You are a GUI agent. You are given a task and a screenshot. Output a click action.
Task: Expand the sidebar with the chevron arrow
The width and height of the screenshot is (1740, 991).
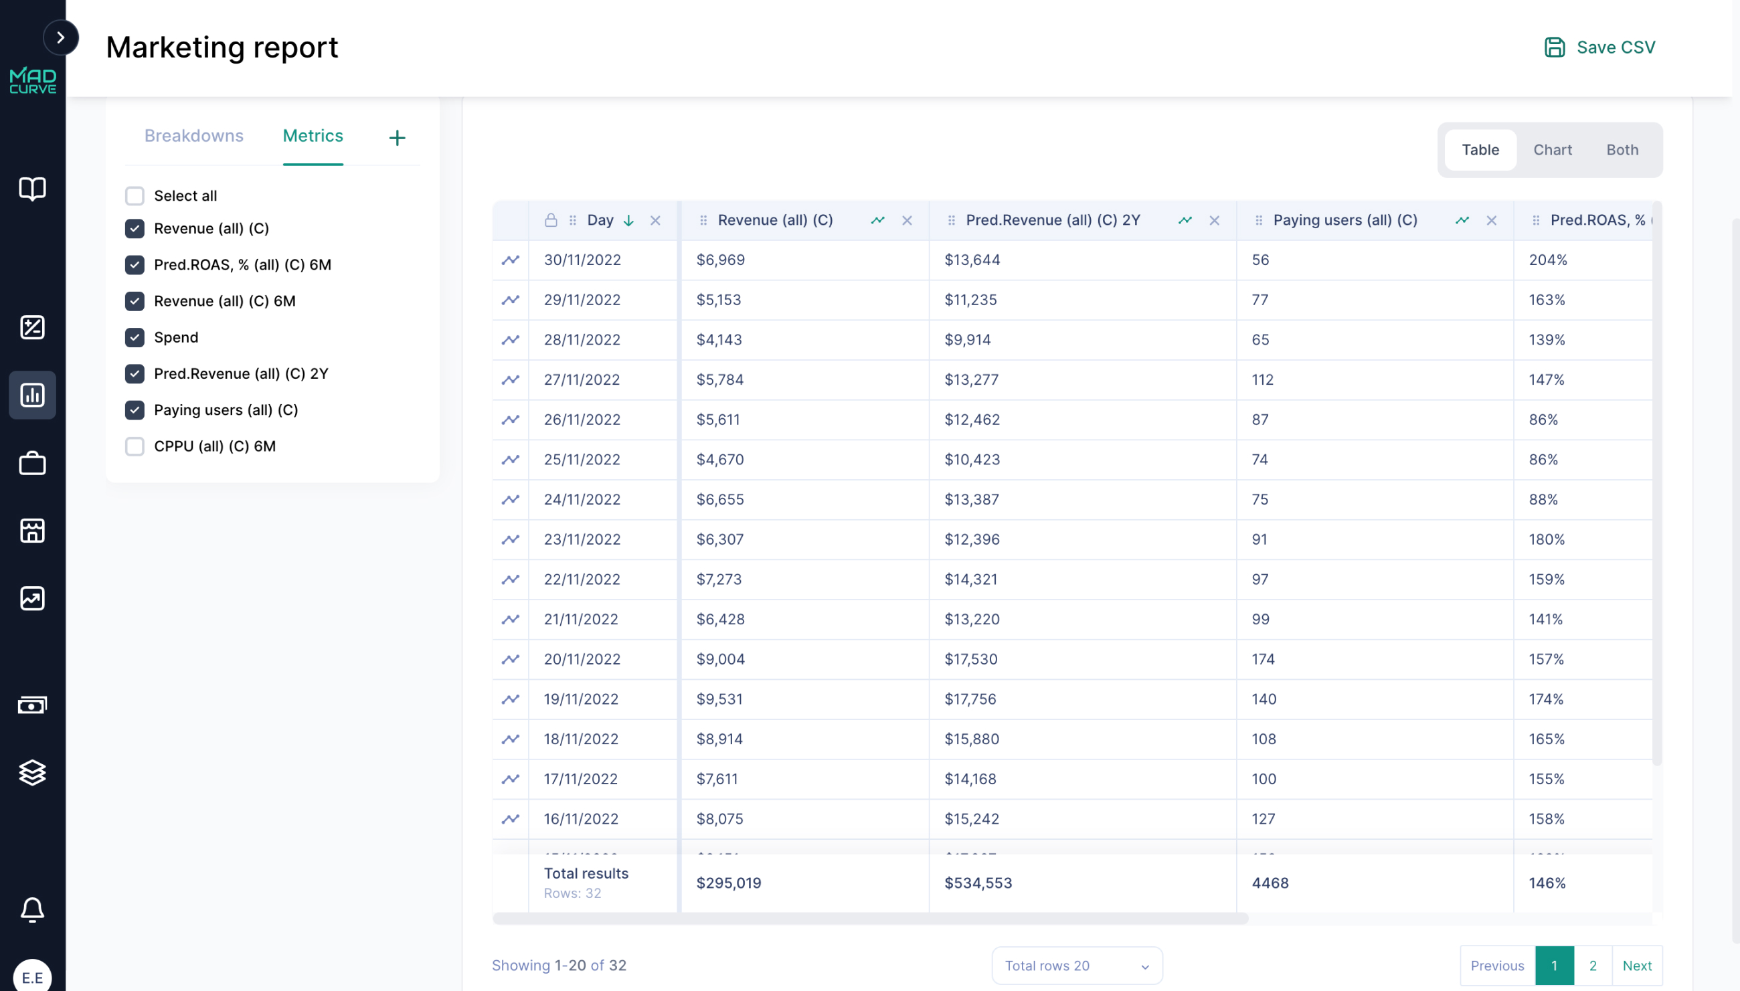[x=61, y=37]
